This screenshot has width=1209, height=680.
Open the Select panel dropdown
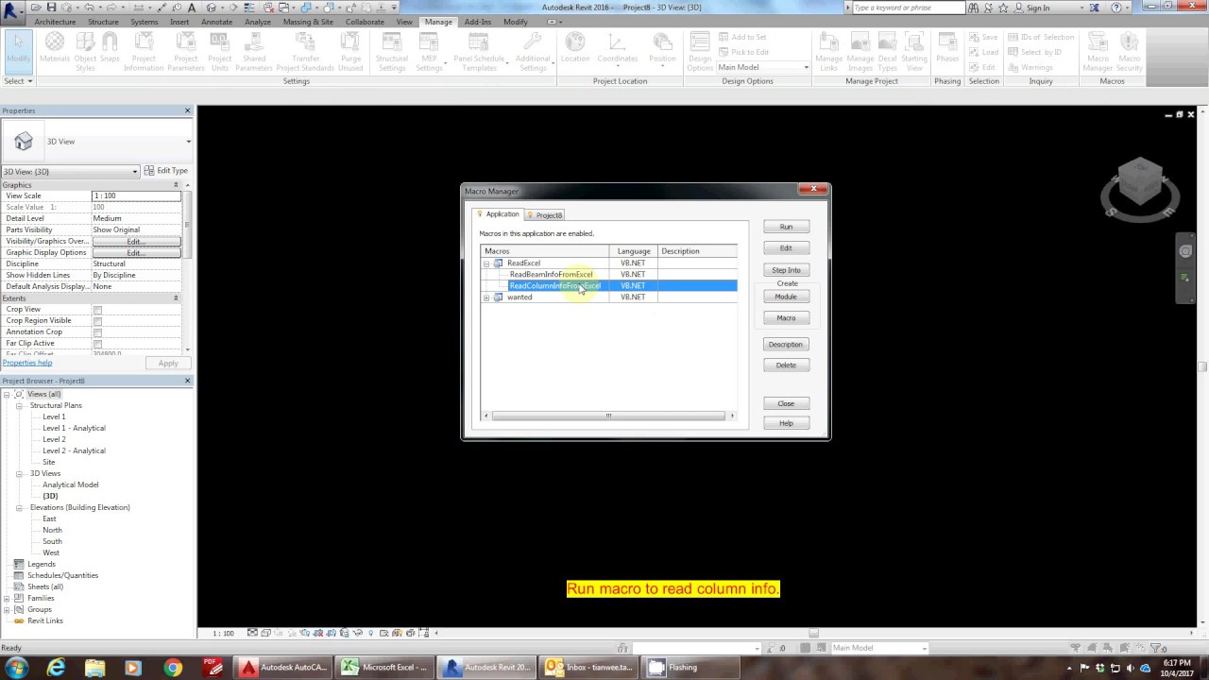(x=18, y=81)
